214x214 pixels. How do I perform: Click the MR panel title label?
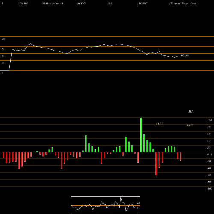pos(191,111)
